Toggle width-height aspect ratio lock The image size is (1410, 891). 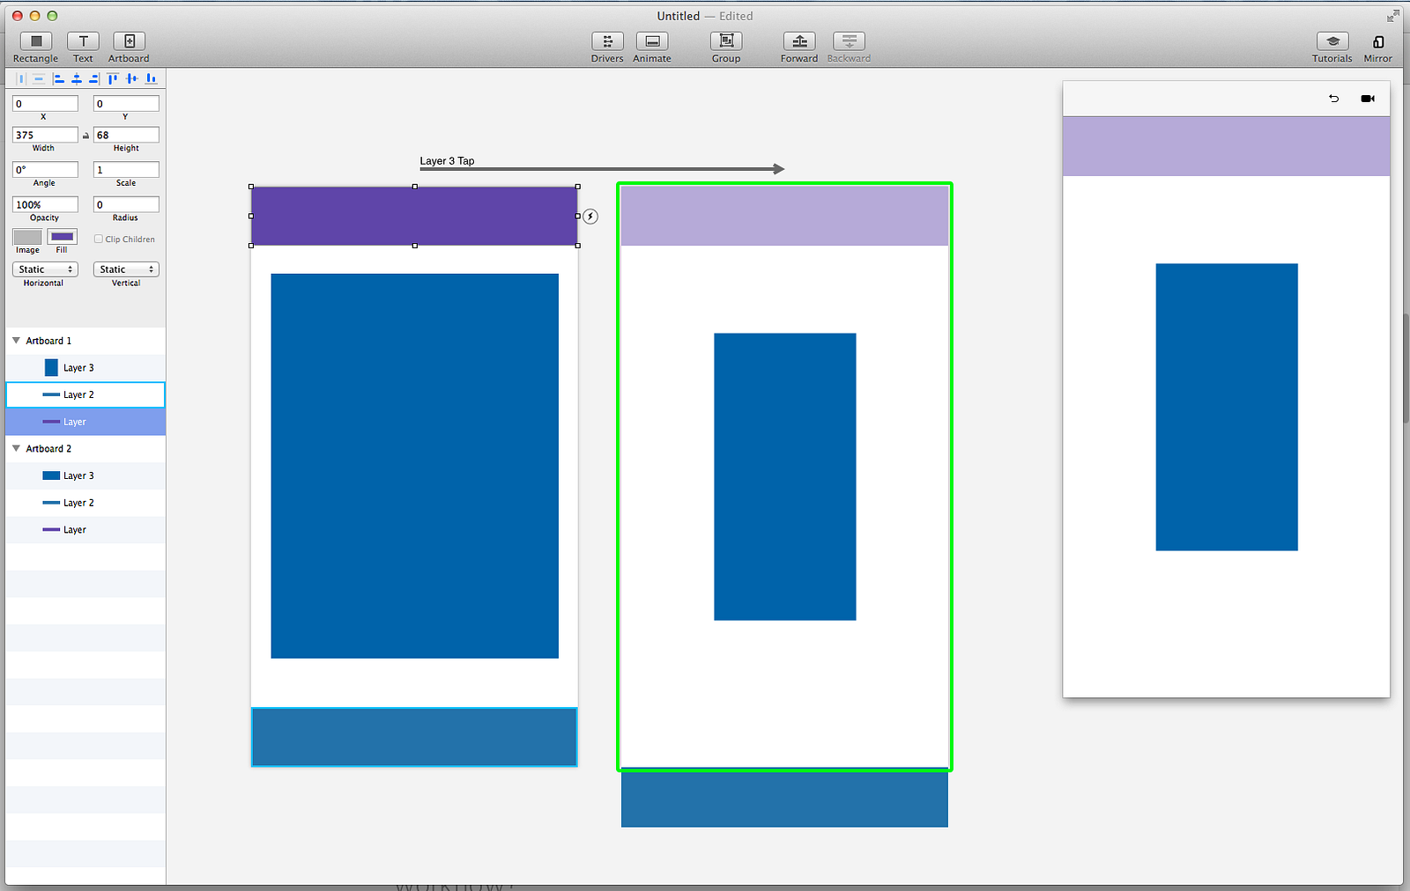pos(85,136)
